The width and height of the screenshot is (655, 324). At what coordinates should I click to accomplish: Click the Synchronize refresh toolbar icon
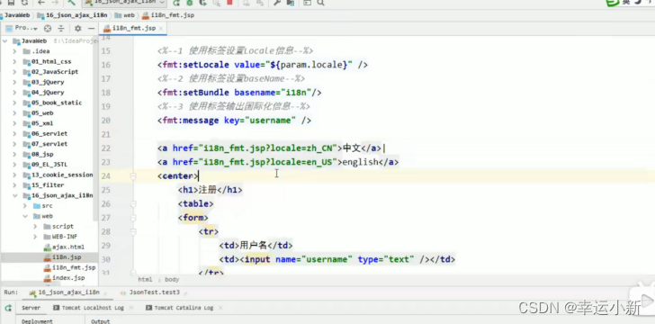[24, 3]
